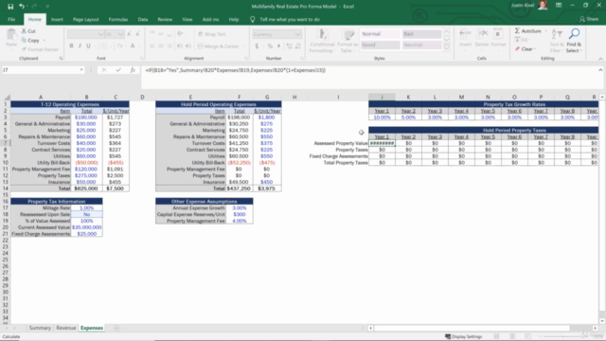Switch to the Review tab
This screenshot has width=606, height=341.
165,19
